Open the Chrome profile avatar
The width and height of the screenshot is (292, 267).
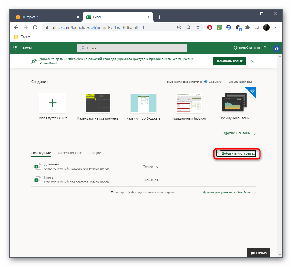[266, 28]
